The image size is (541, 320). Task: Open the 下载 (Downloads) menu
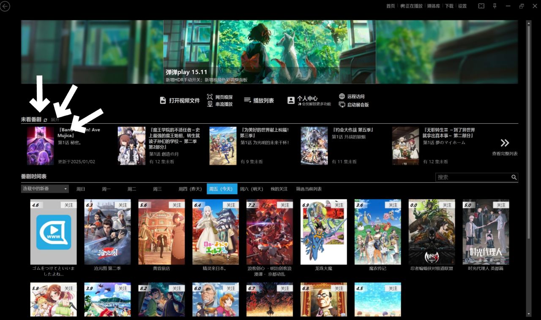pos(449,6)
